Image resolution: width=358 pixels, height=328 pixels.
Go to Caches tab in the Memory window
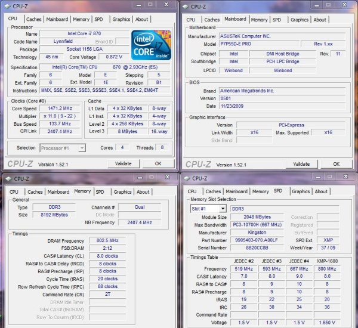(x=35, y=192)
